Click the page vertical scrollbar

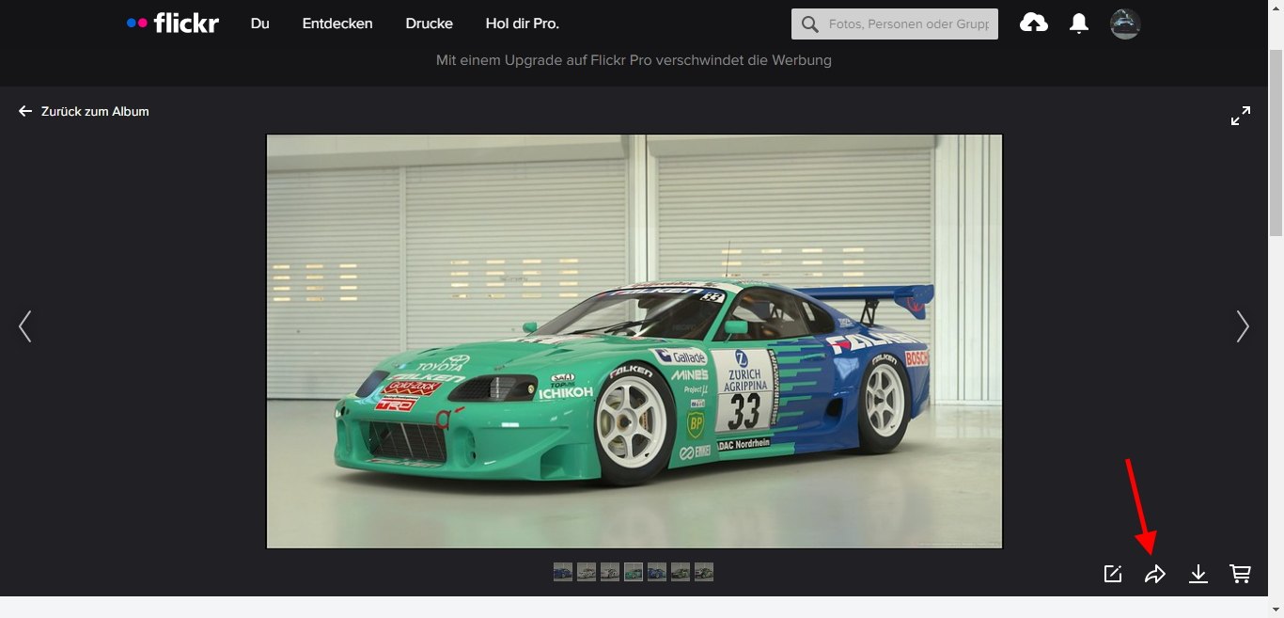coord(1276,141)
